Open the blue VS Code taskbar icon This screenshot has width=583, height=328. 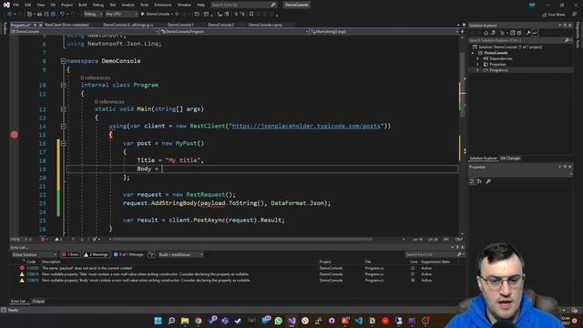pos(359,321)
